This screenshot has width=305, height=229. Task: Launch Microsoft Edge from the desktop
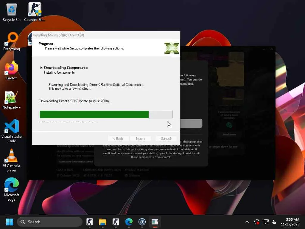12,189
